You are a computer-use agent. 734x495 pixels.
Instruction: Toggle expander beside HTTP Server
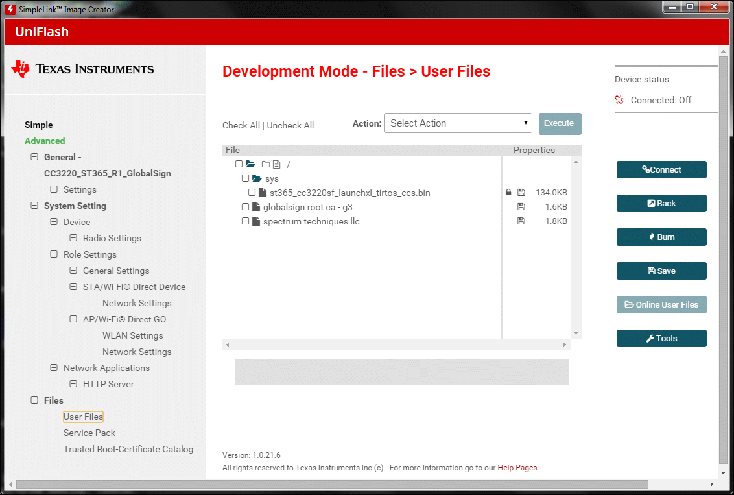(x=73, y=384)
